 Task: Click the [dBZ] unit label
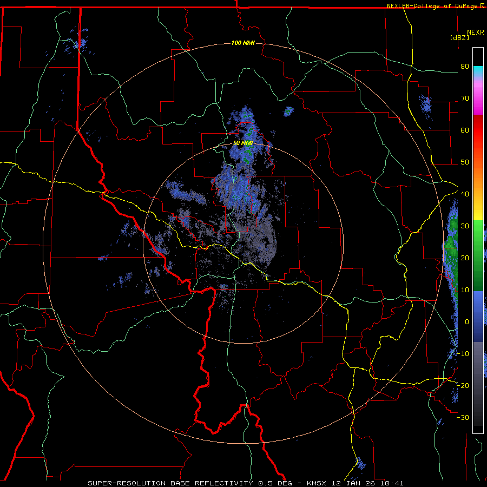click(x=459, y=37)
